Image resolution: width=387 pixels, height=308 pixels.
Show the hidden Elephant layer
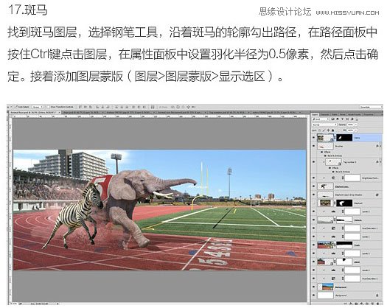[x=313, y=203]
